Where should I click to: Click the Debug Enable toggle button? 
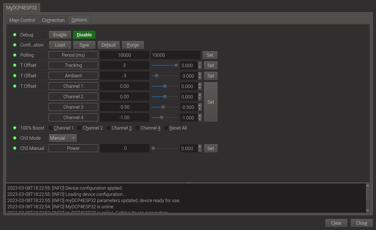(x=60, y=35)
